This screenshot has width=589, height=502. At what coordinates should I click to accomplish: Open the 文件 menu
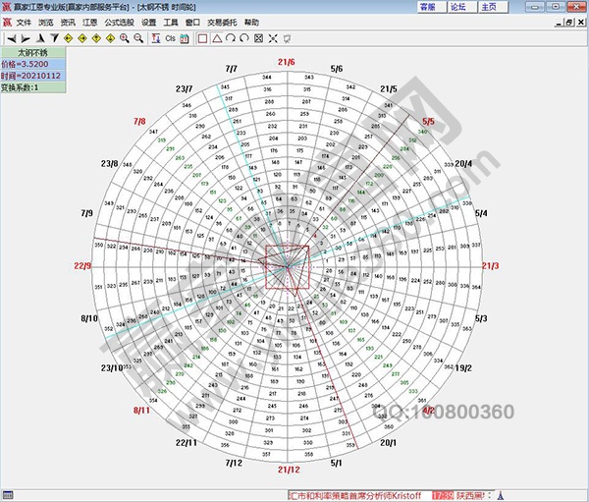[24, 22]
